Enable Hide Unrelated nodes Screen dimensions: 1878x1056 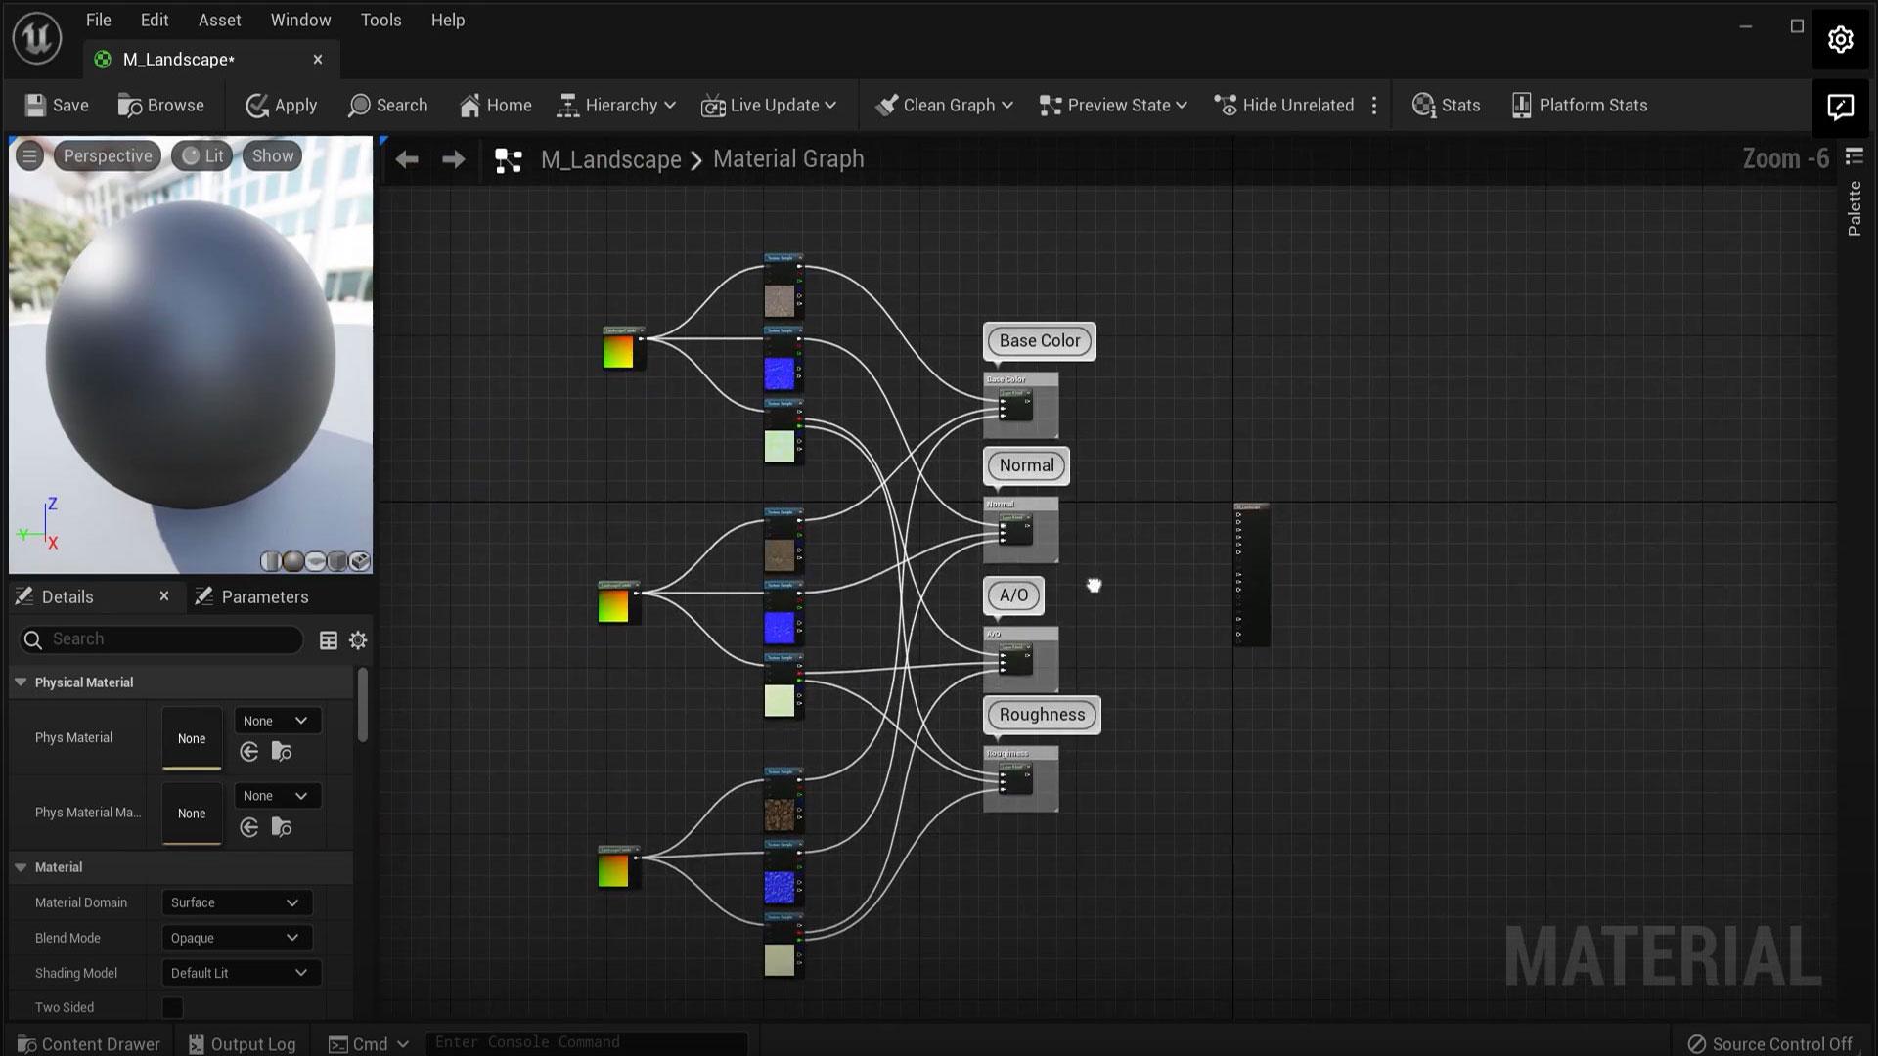coord(1284,105)
